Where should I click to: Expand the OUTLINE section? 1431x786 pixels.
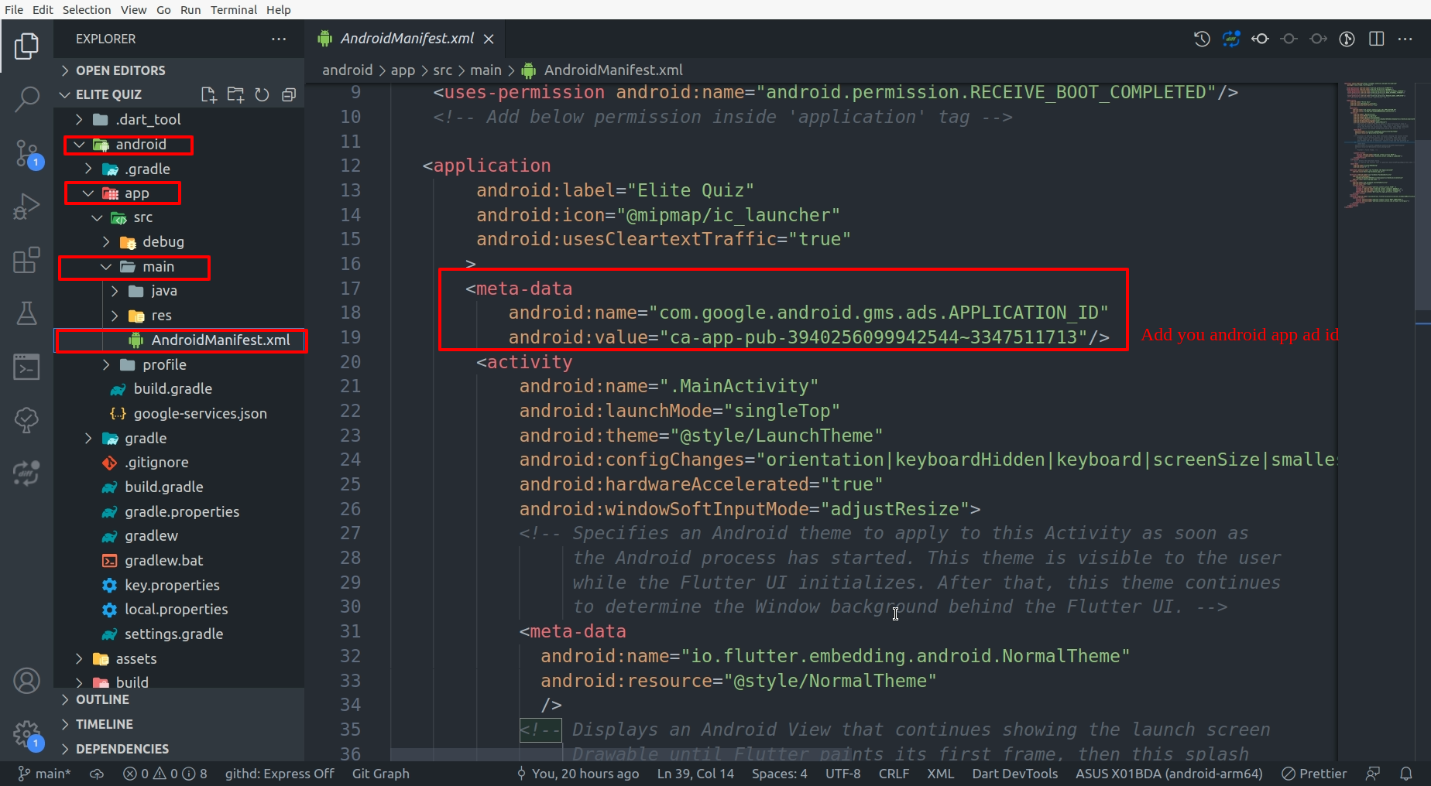click(x=102, y=699)
